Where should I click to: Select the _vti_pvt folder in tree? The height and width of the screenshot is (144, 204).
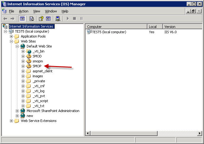[39, 96]
